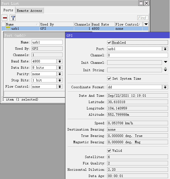Click the GPS Channel input field

coord(137,55)
